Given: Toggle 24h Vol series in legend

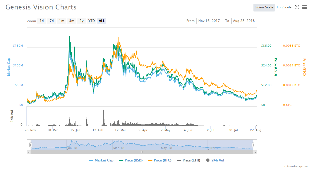Looking at the screenshot, I should (215, 160).
